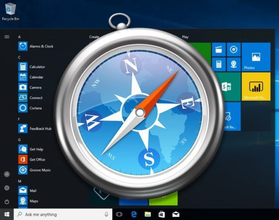This screenshot has width=279, height=220.
Task: Open the Movies & TV small tile
Action: click(x=219, y=49)
